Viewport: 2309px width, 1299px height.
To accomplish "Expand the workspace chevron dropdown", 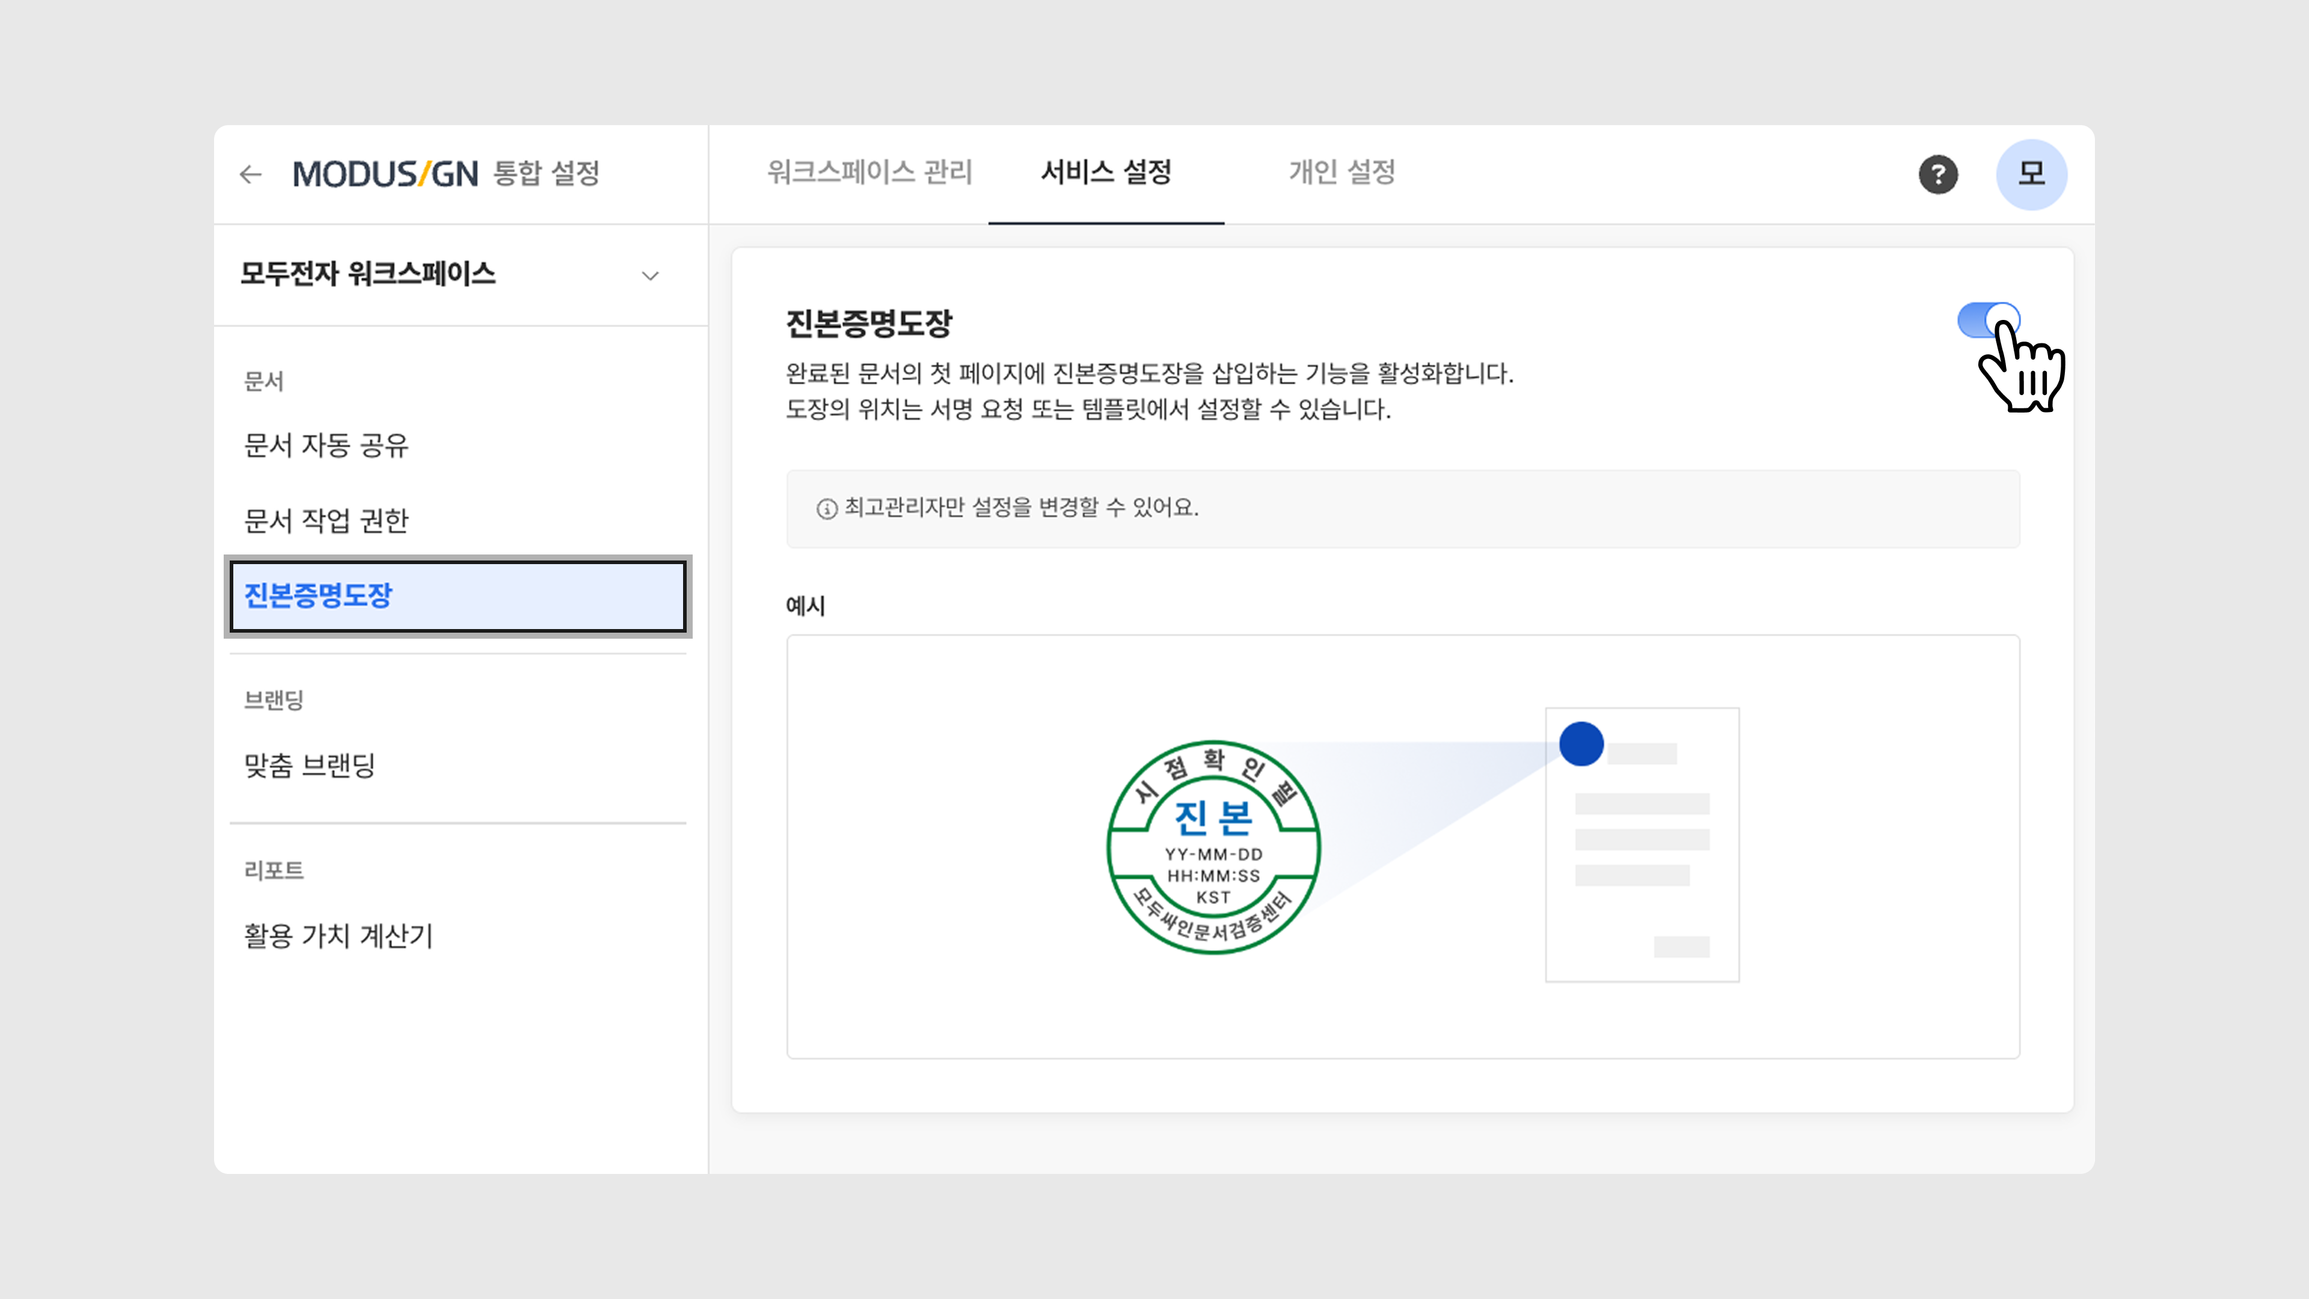I will pos(651,275).
